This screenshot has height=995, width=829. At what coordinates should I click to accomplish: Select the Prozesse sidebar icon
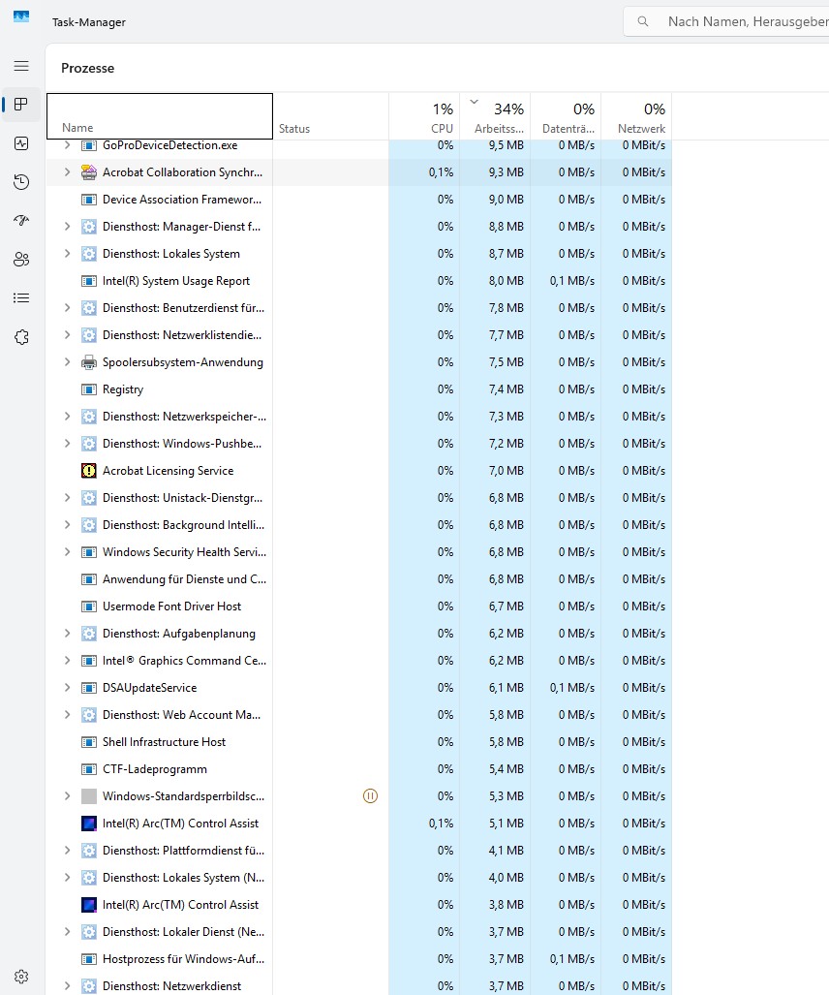click(x=21, y=105)
